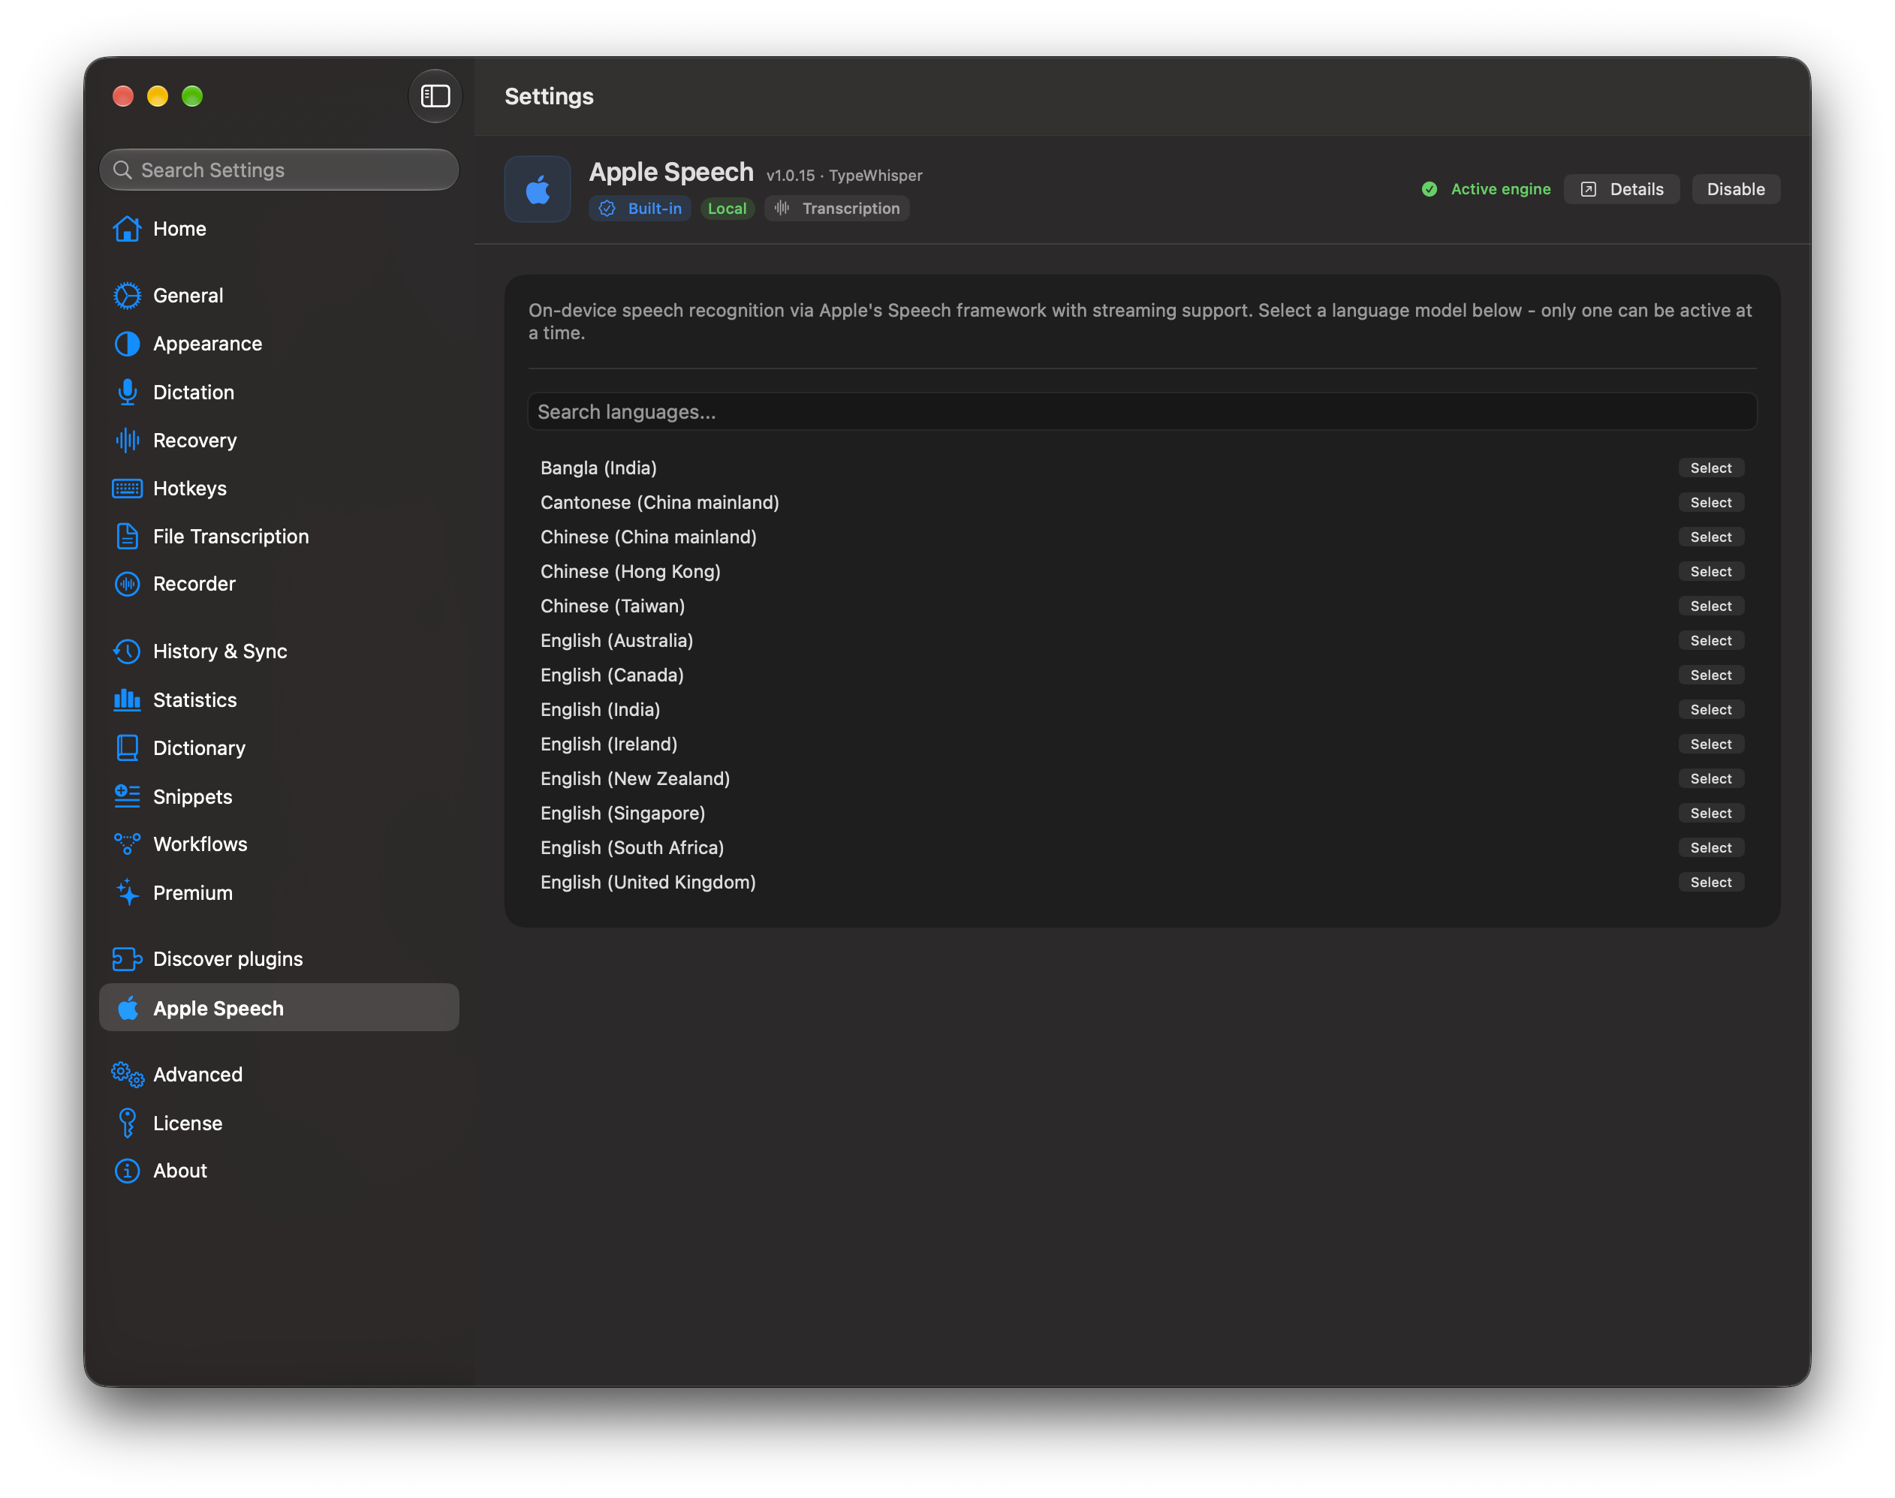The height and width of the screenshot is (1498, 1895).
Task: Open Recovery via its waveform icon
Action: tap(127, 441)
